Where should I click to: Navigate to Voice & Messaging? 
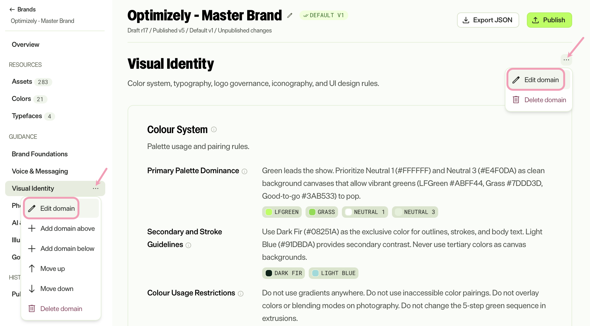[40, 171]
